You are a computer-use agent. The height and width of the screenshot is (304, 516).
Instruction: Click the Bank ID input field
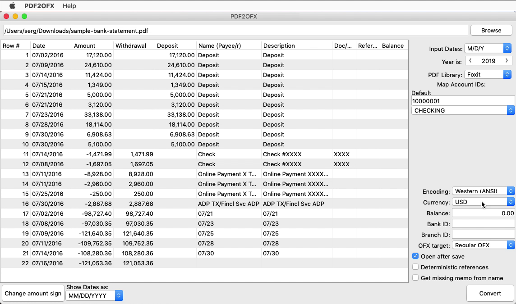[x=484, y=224]
